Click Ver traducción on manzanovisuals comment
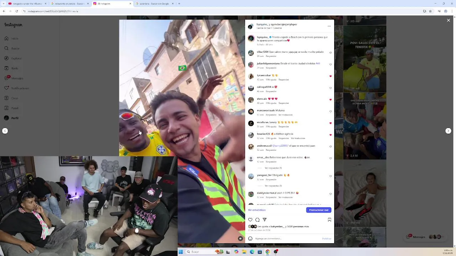Viewport: 456px width, 256px height. click(x=285, y=115)
